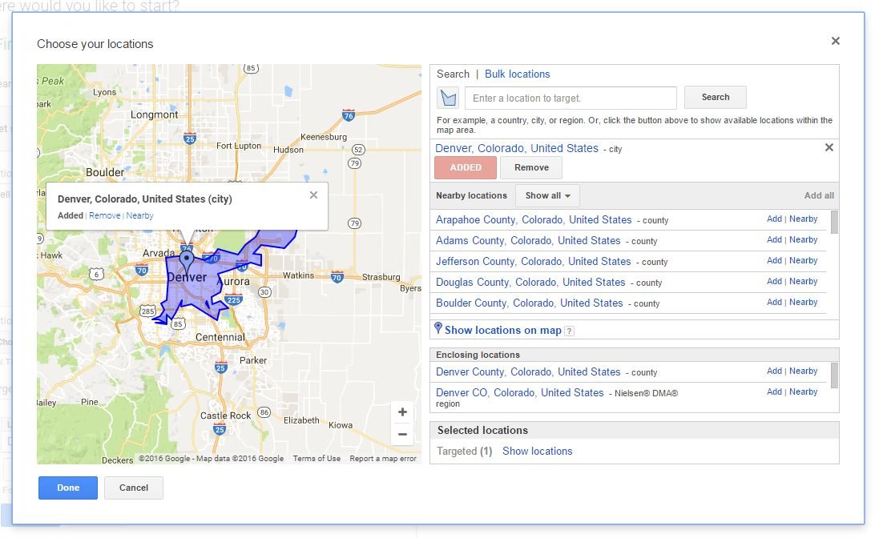The width and height of the screenshot is (883, 538).
Task: Click the Done button
Action: click(x=67, y=488)
